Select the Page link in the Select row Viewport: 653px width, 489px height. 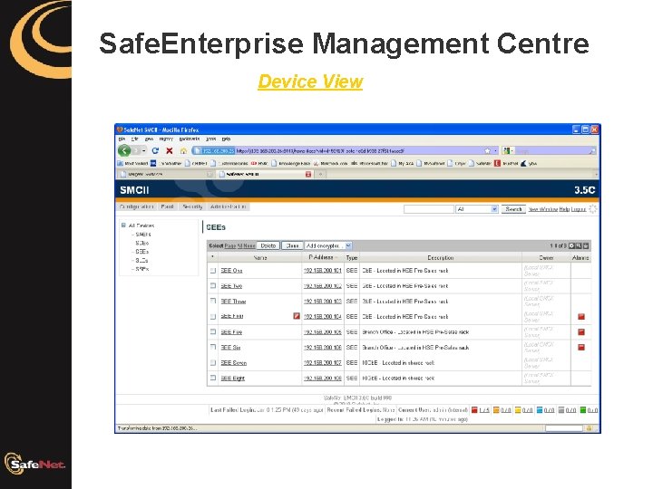point(229,245)
